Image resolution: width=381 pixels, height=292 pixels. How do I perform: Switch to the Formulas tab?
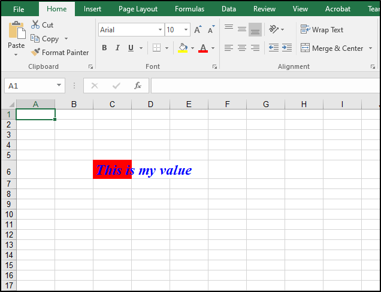click(x=189, y=9)
